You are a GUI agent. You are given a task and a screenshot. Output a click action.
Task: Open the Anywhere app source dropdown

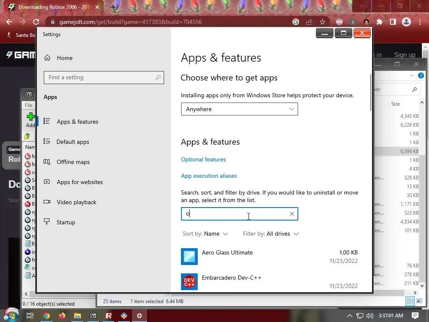pyautogui.click(x=239, y=109)
